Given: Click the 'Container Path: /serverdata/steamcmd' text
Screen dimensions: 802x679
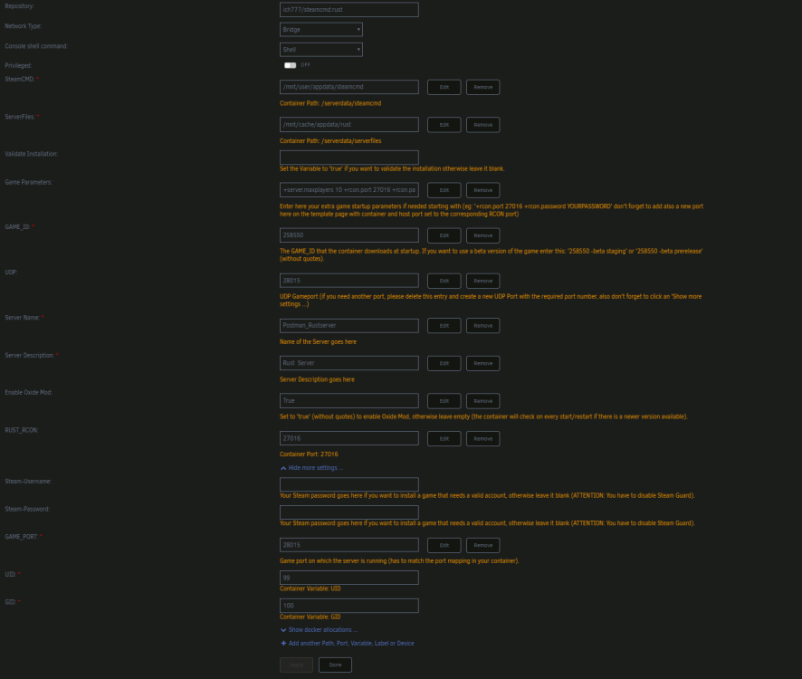Looking at the screenshot, I should pyautogui.click(x=330, y=103).
